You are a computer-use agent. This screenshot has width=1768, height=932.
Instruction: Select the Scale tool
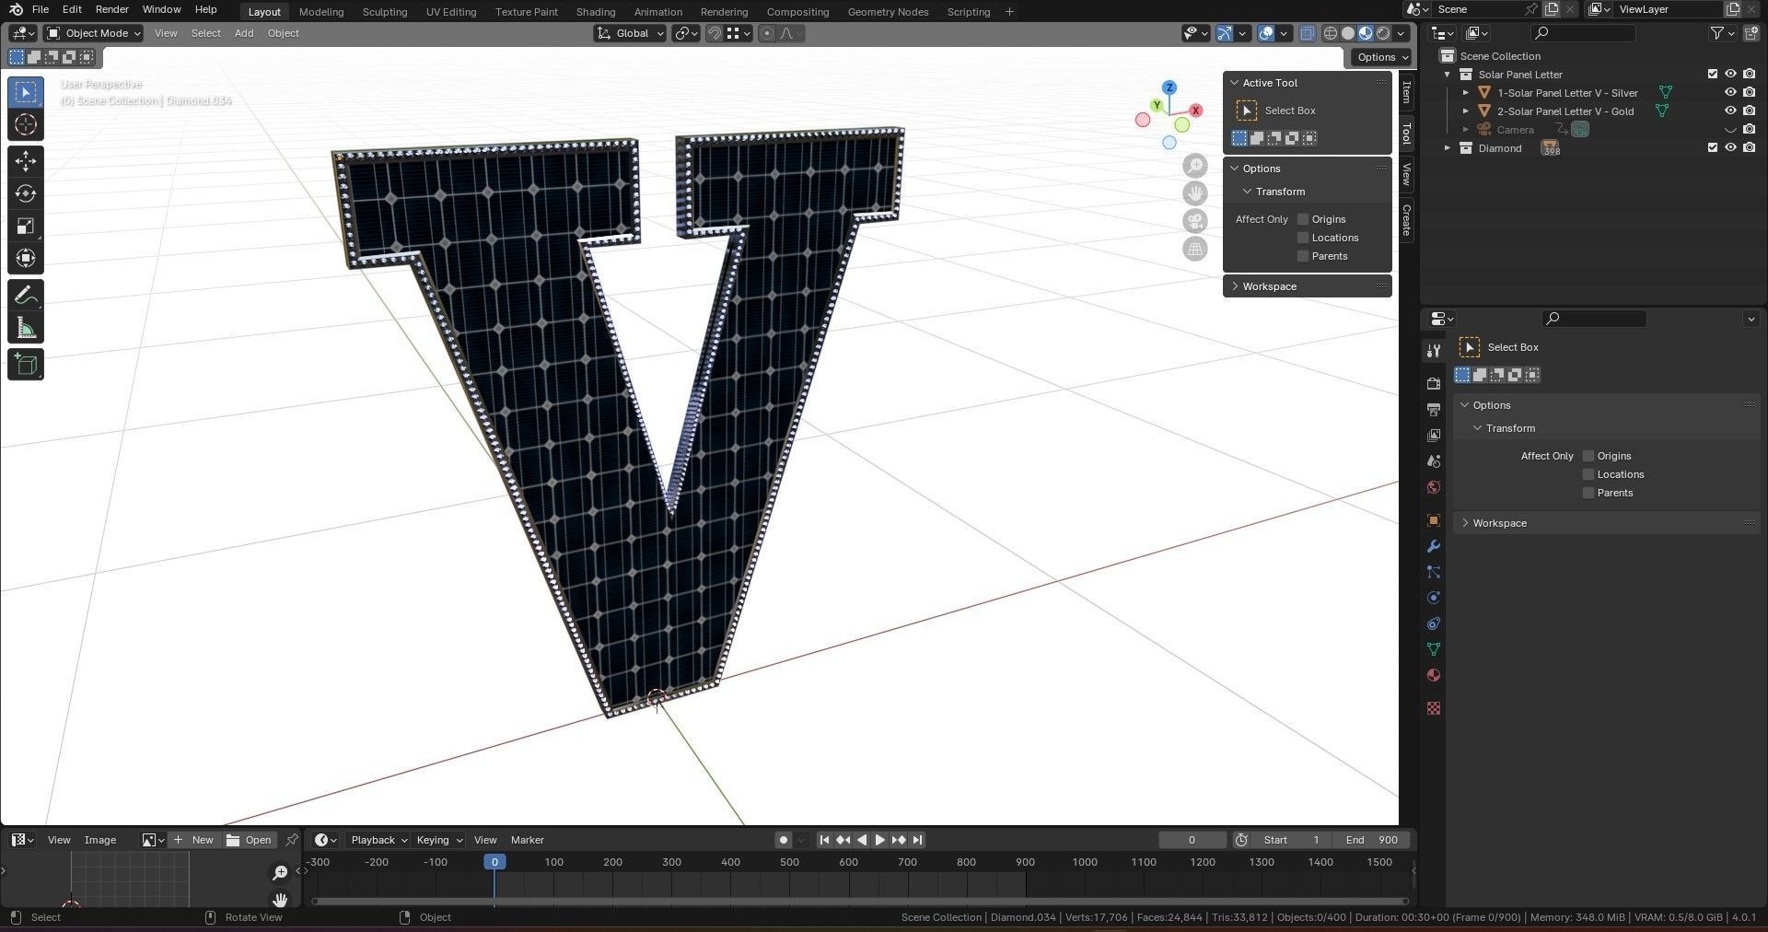click(26, 226)
